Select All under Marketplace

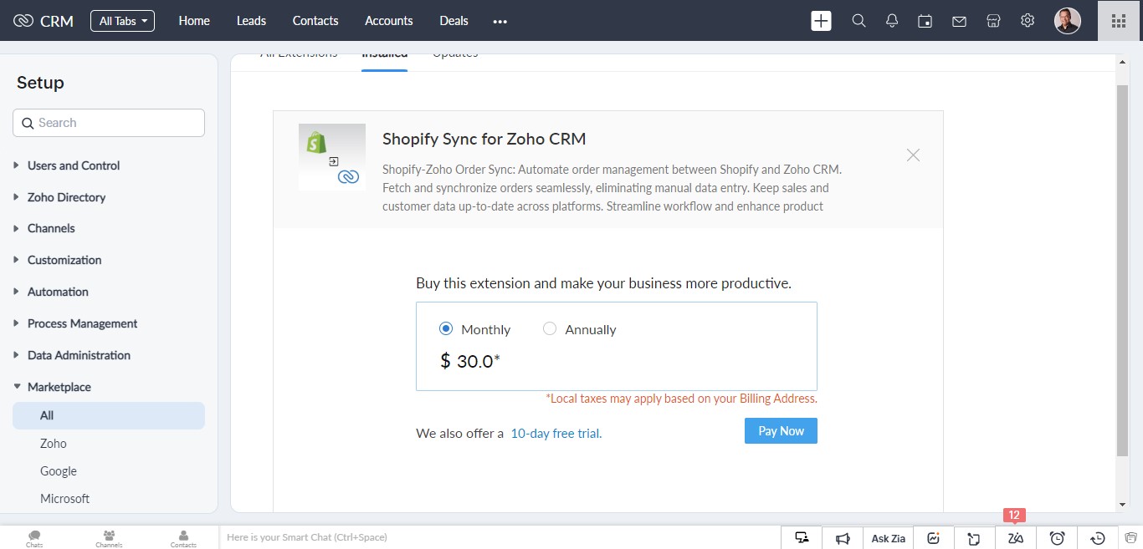point(109,415)
